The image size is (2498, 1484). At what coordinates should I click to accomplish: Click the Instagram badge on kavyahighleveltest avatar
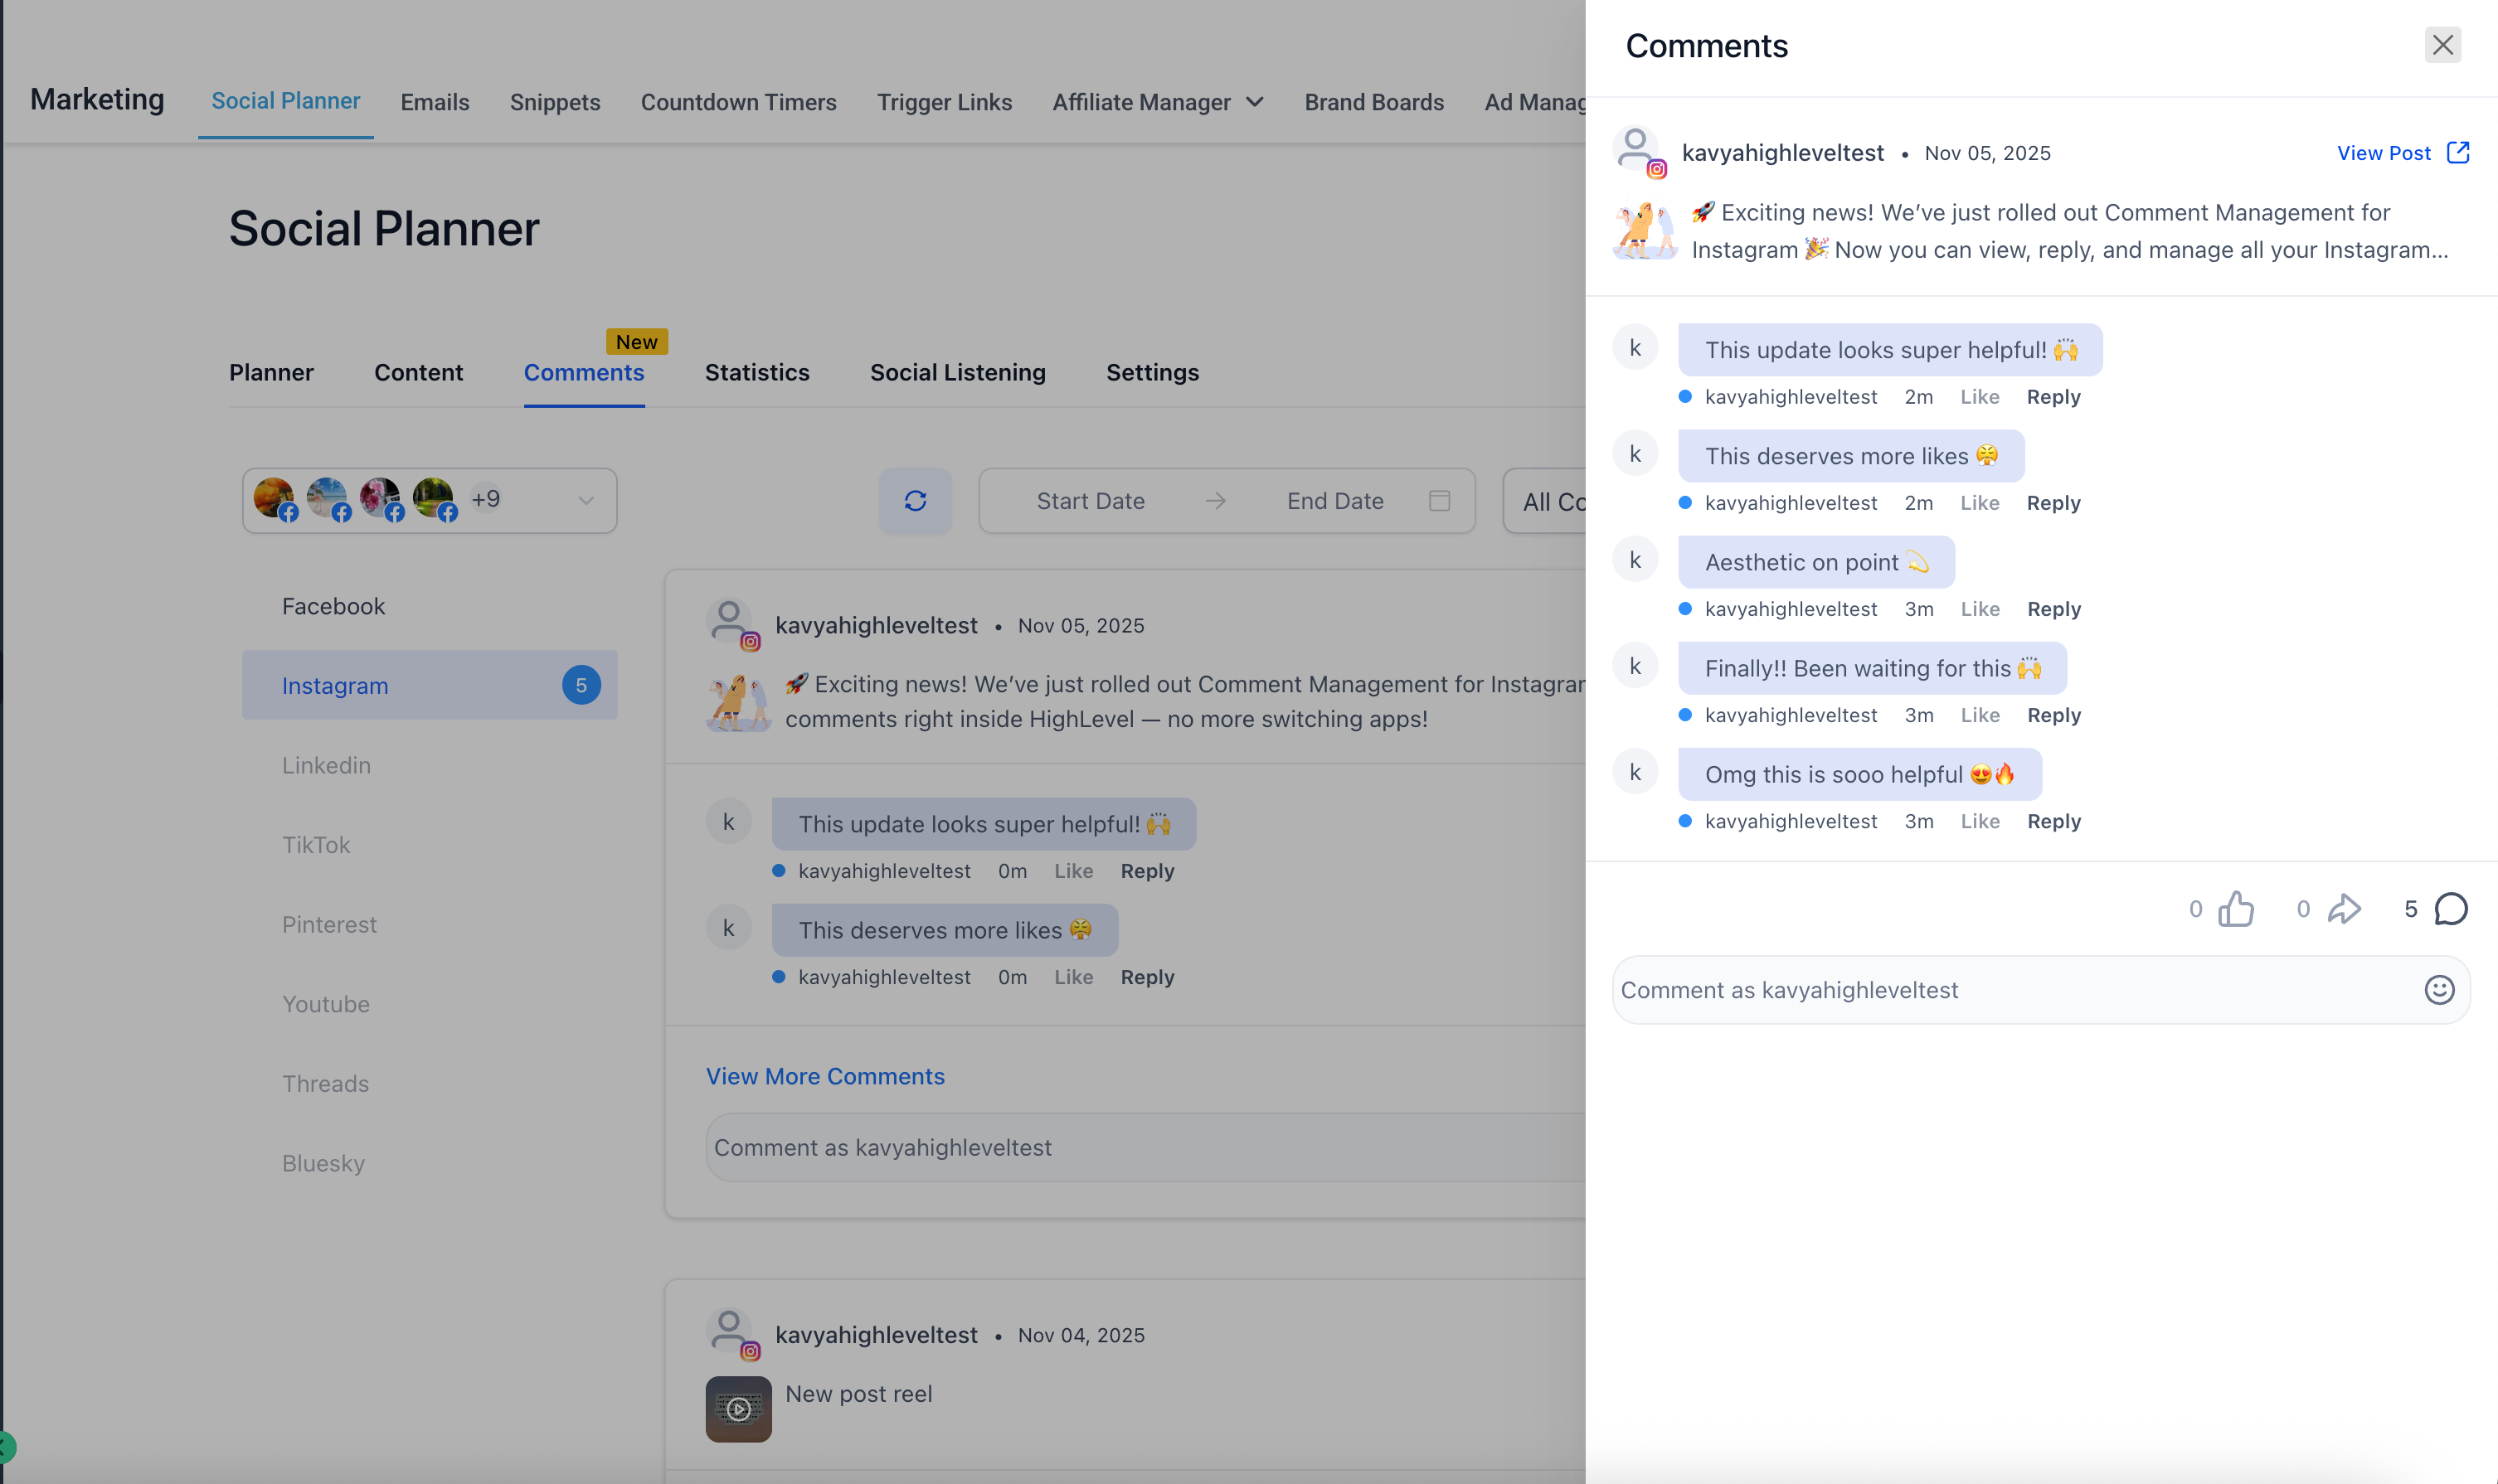1657,169
